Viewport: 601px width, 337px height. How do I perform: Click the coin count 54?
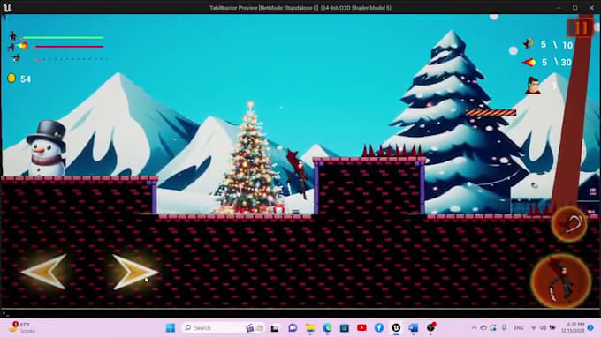[26, 79]
